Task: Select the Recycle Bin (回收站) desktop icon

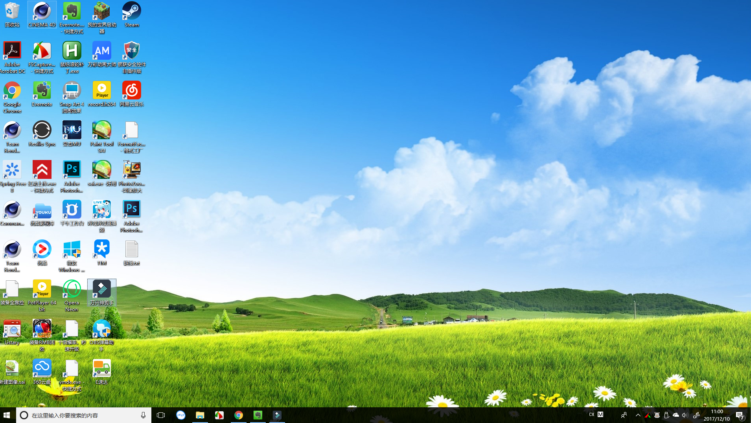Action: point(12,15)
